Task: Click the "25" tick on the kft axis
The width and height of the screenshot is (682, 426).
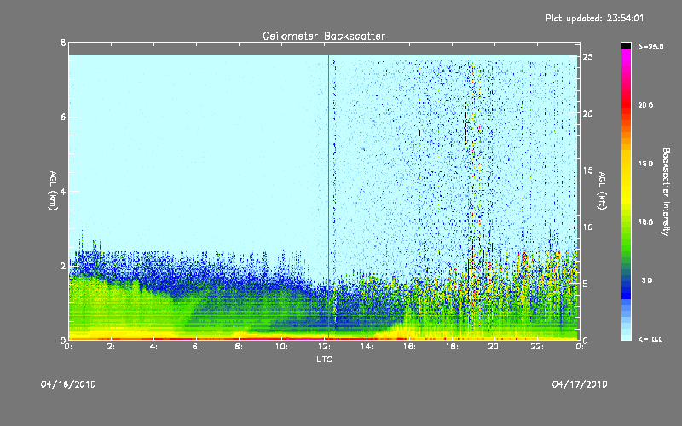Action: (587, 57)
